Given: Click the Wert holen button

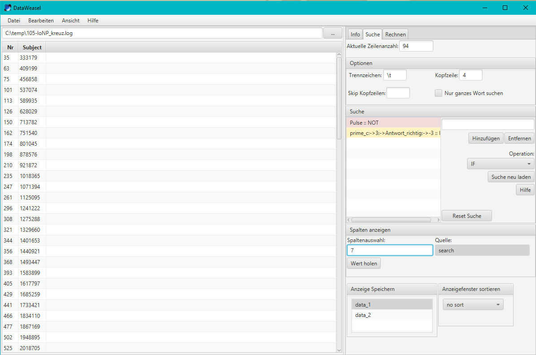Looking at the screenshot, I should point(364,264).
